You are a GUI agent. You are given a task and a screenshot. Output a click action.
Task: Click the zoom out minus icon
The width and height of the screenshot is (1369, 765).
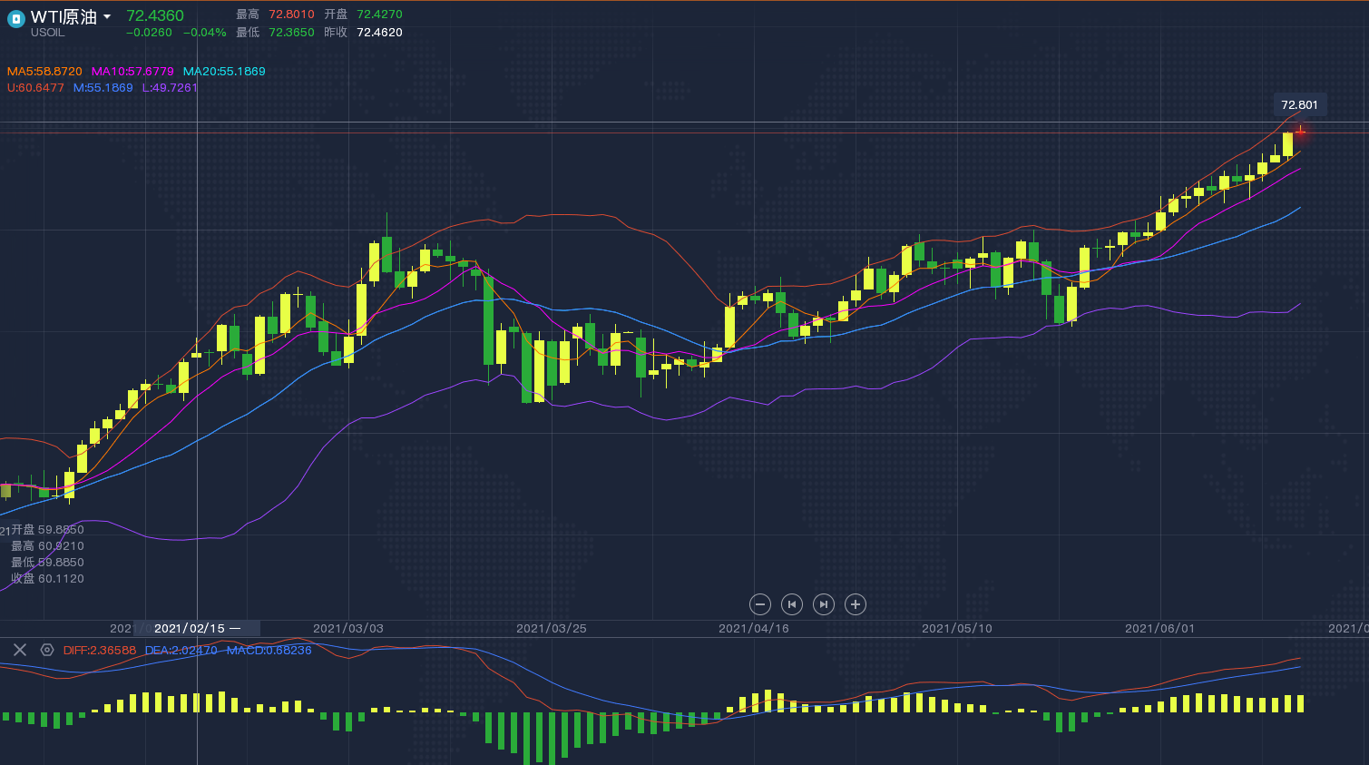click(760, 604)
